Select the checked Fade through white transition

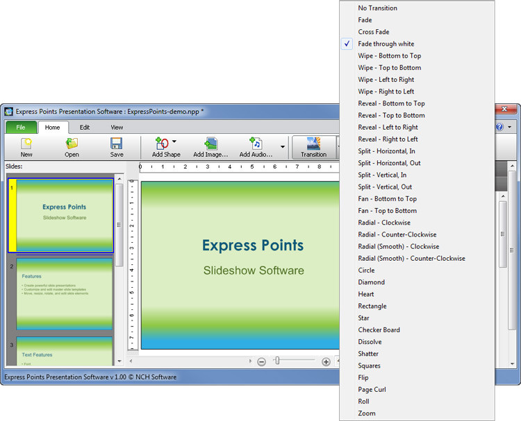tap(417, 44)
